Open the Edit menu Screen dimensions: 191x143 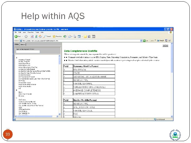pyautogui.click(x=20, y=32)
